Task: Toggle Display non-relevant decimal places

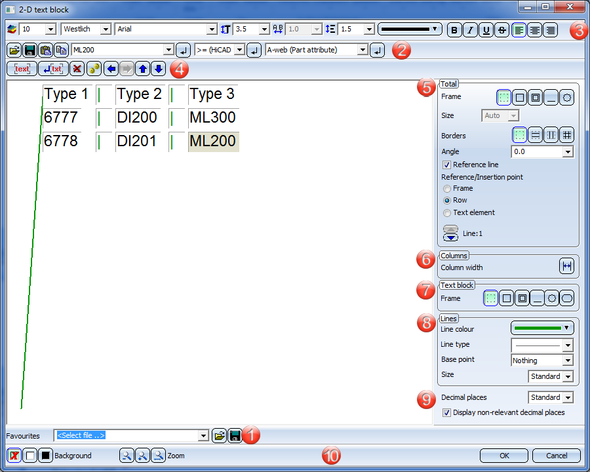Action: [x=447, y=412]
